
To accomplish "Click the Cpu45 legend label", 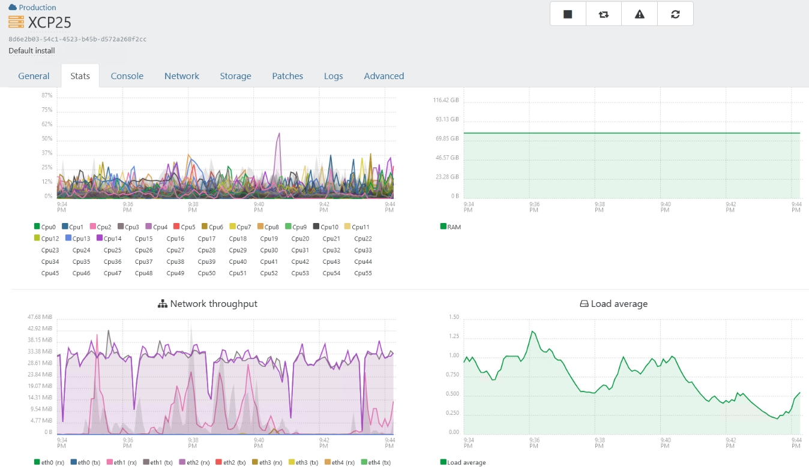I will tap(50, 273).
